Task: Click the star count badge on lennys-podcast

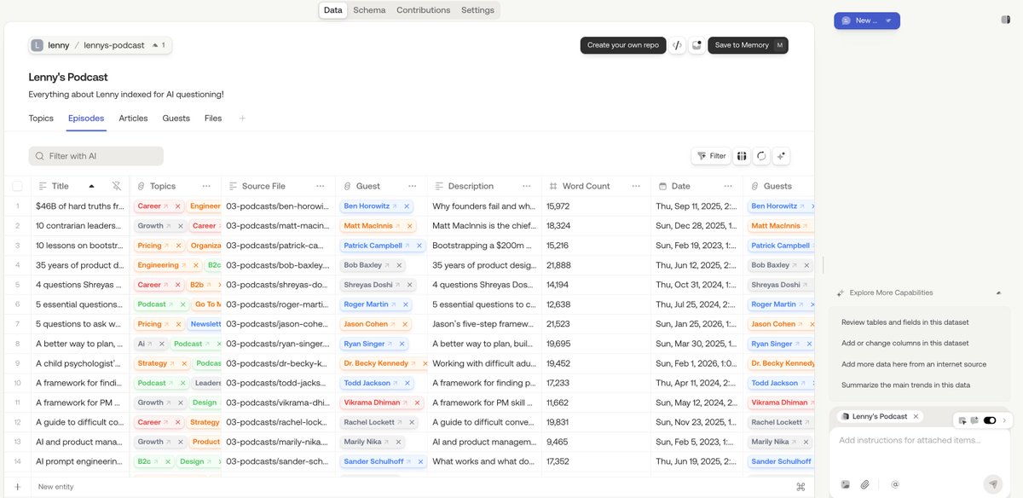Action: tap(159, 45)
